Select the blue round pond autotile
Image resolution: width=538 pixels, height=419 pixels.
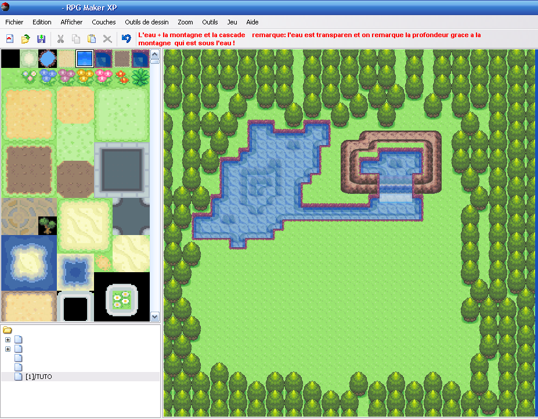tap(48, 59)
